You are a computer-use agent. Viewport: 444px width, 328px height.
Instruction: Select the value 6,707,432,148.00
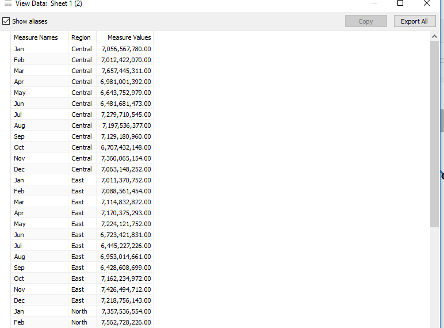(x=126, y=147)
